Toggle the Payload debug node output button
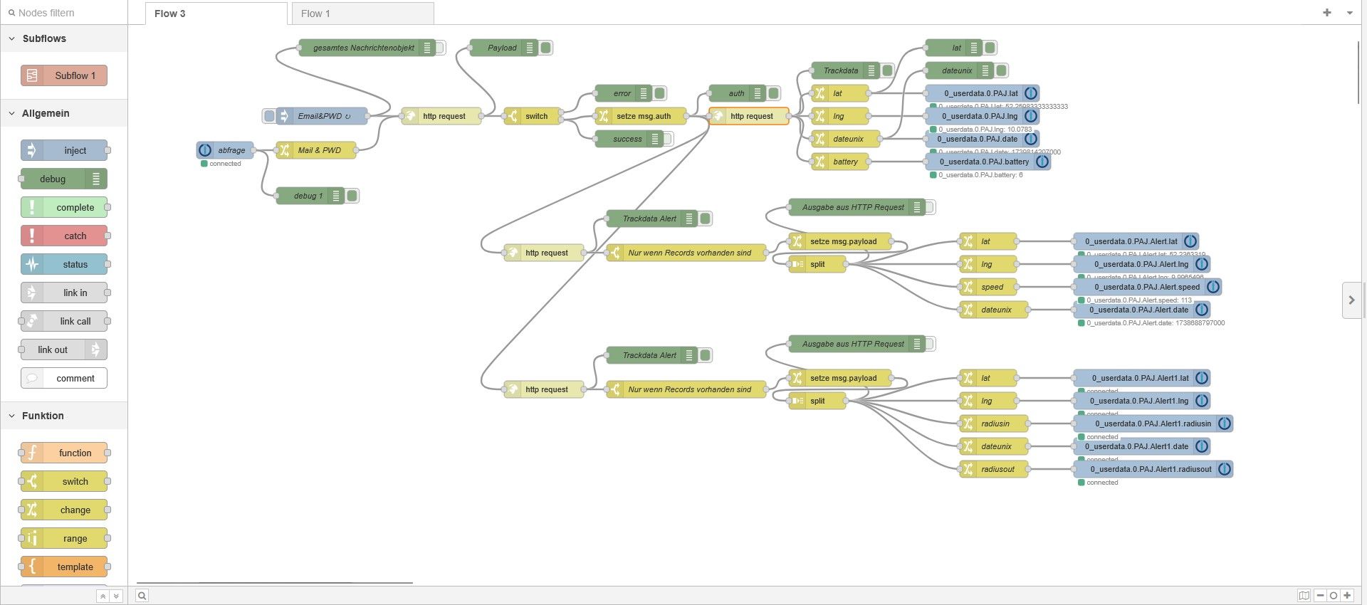This screenshot has width=1367, height=605. (546, 48)
